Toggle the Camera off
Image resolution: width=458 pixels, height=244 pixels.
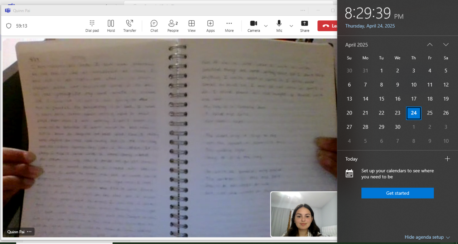pyautogui.click(x=254, y=26)
